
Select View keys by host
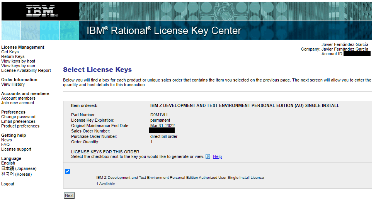point(18,61)
